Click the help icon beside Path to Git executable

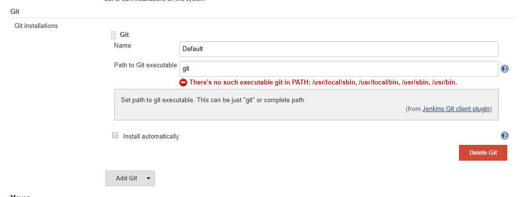[505, 69]
